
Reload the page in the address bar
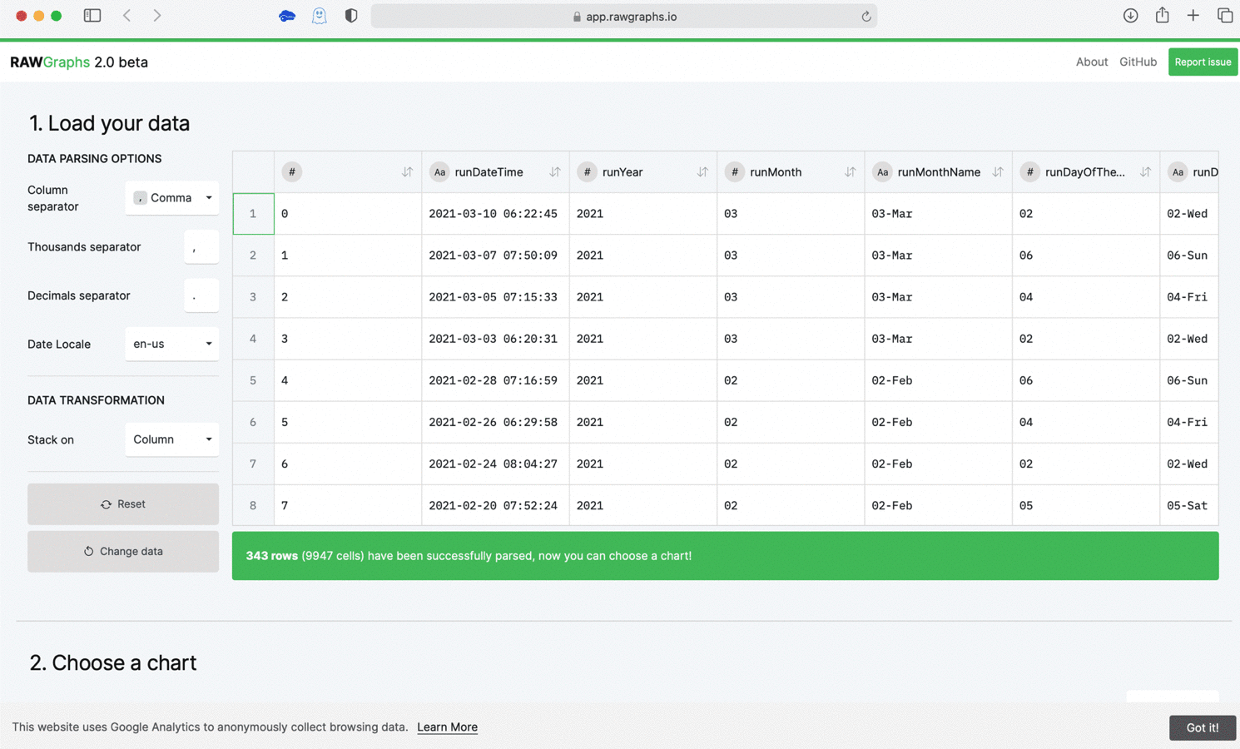tap(866, 17)
